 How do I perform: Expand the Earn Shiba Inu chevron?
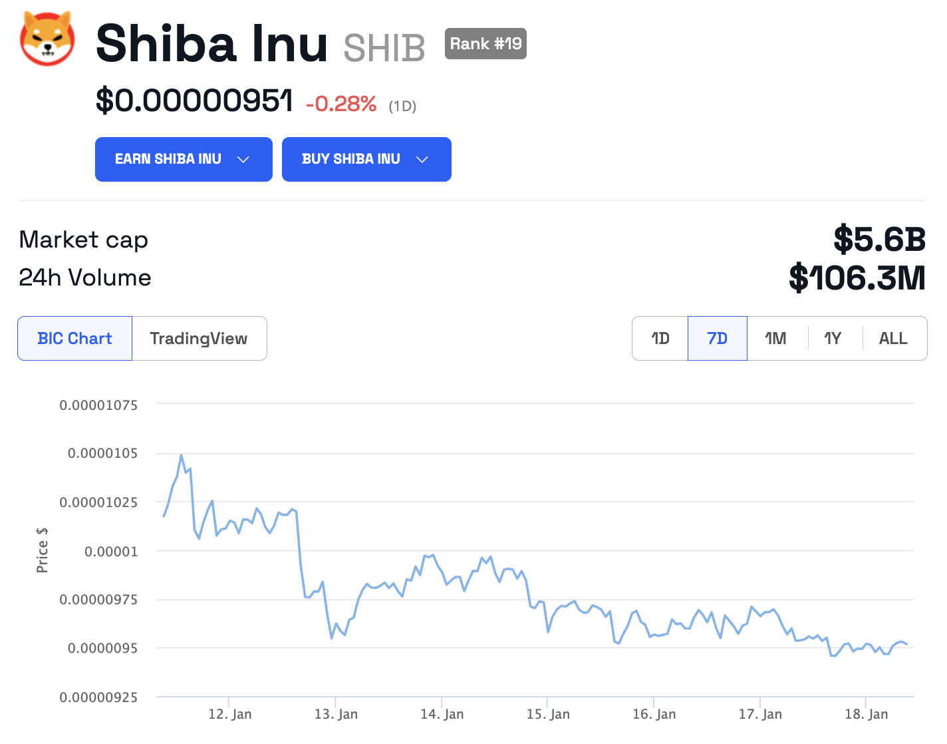pos(243,160)
